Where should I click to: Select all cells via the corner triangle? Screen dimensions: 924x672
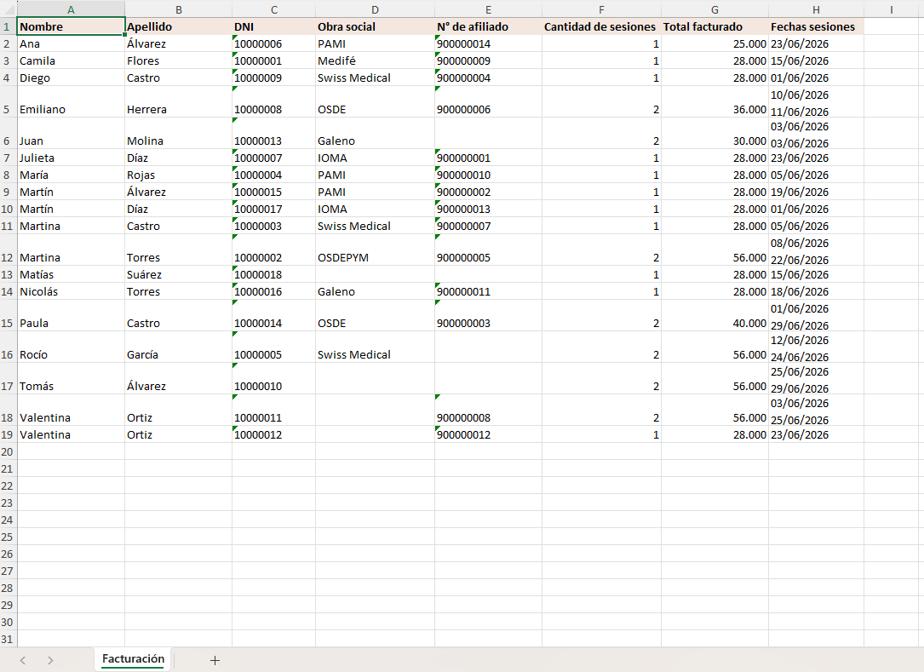(x=9, y=9)
